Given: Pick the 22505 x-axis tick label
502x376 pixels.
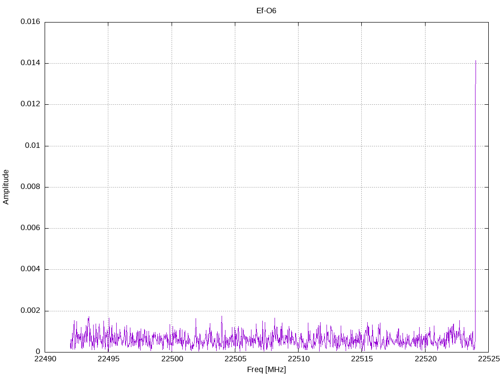Looking at the screenshot, I should pos(235,359).
